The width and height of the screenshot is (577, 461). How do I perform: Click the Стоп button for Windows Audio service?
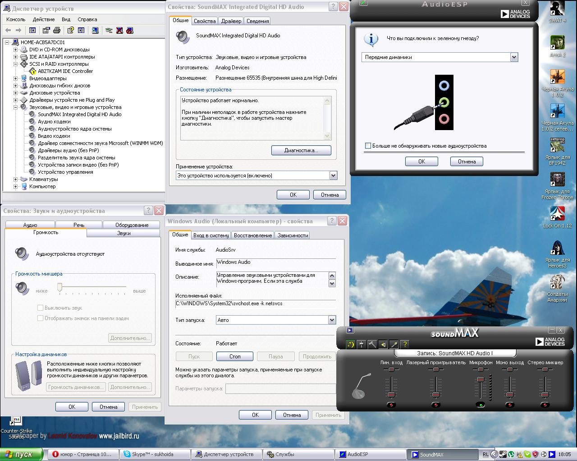[x=235, y=357]
